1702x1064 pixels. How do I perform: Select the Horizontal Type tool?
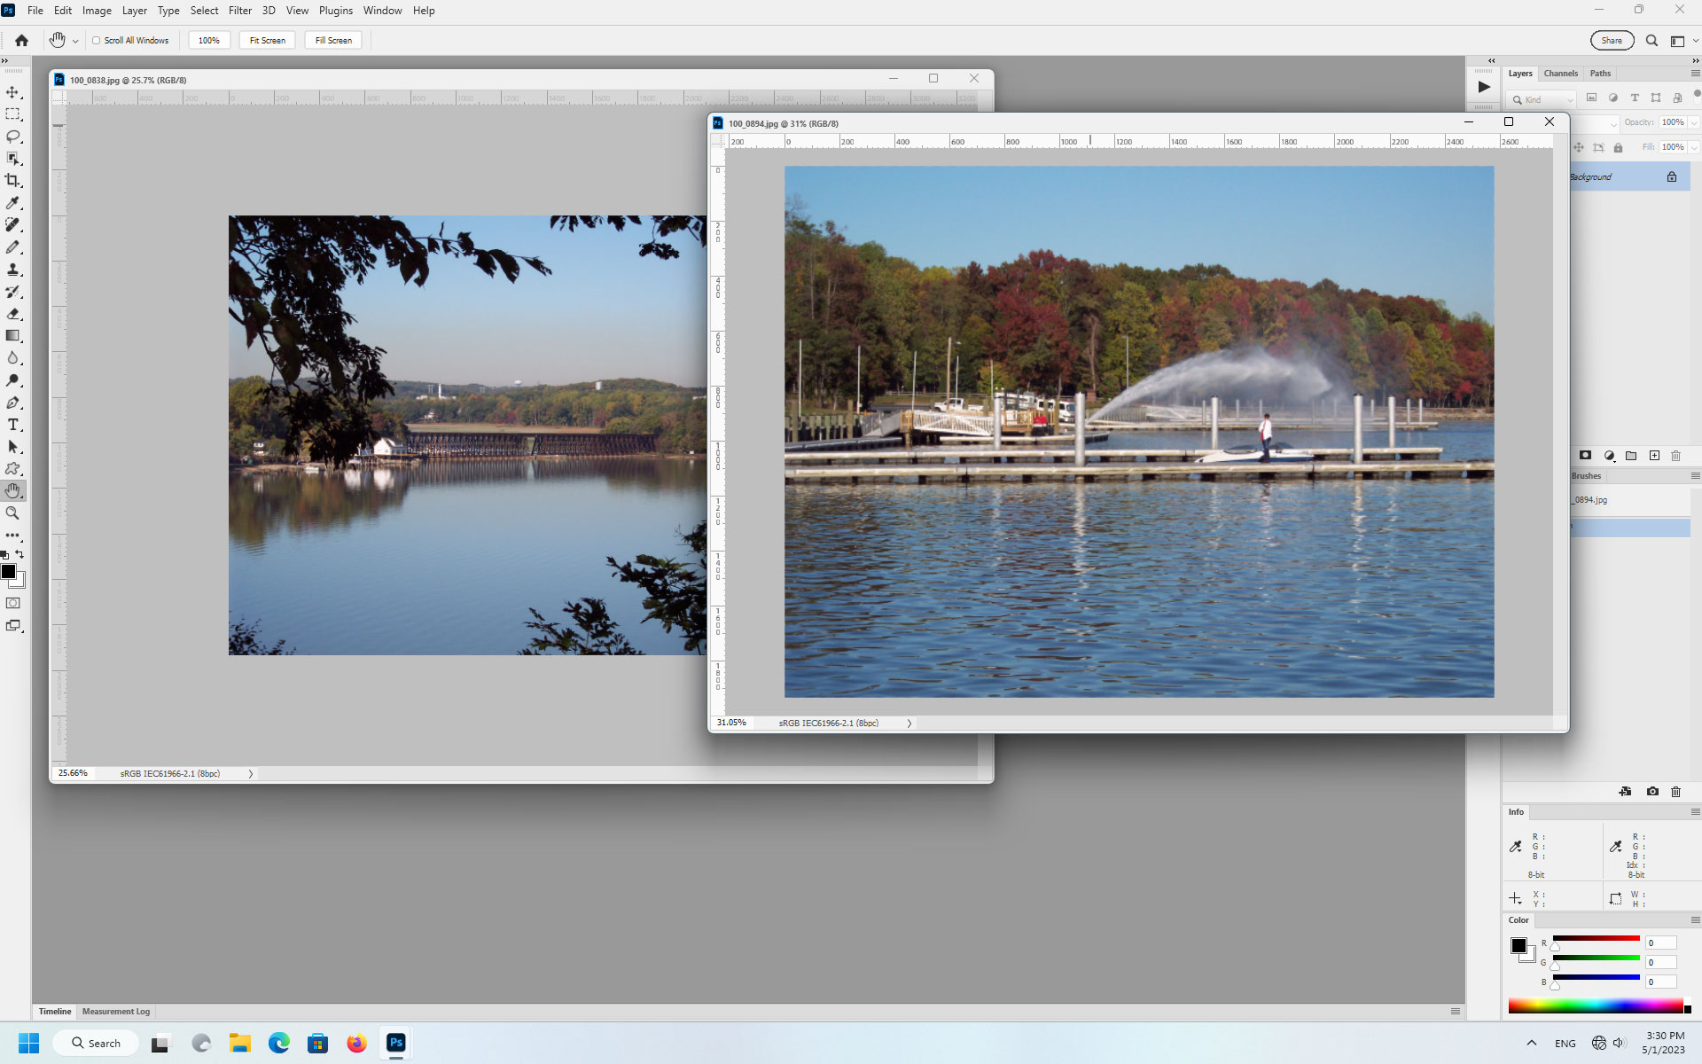13,424
